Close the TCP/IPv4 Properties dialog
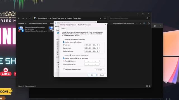The image size is (179, 100). click(105, 25)
